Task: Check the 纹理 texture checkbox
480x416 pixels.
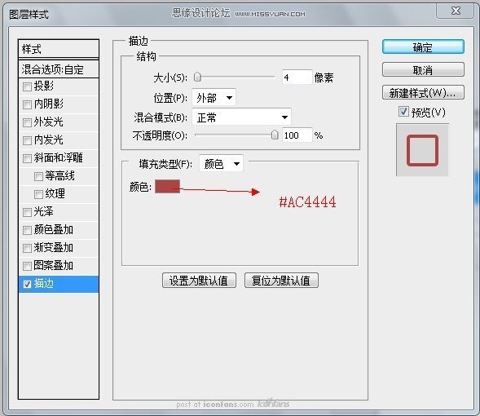Action: tap(38, 194)
